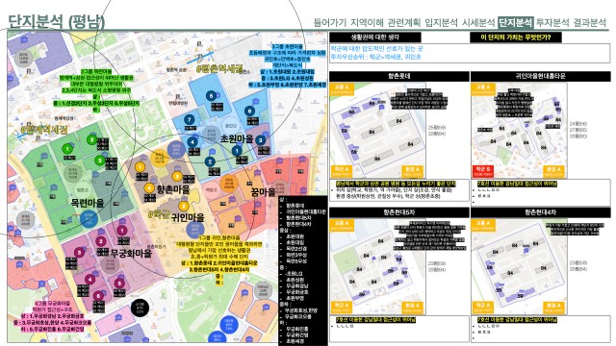Pick magenta circle 4 in 무궁화마을
This screenshot has width=616, height=346.
pyautogui.click(x=90, y=280)
